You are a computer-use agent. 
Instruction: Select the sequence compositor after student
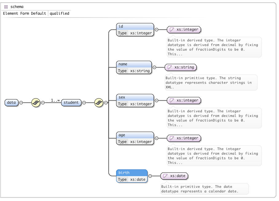(x=99, y=102)
